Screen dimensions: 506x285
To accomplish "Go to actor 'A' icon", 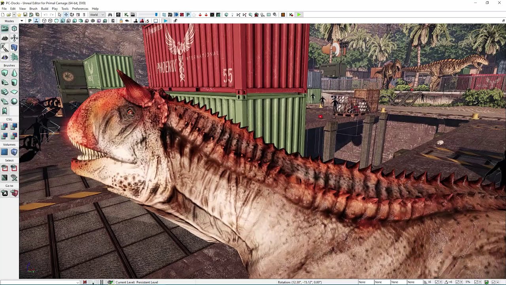I will [x=5, y=193].
